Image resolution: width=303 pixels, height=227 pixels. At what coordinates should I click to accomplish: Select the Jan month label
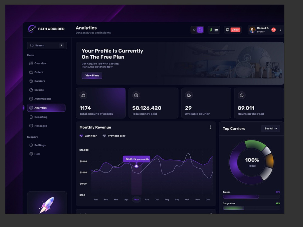tap(95, 199)
